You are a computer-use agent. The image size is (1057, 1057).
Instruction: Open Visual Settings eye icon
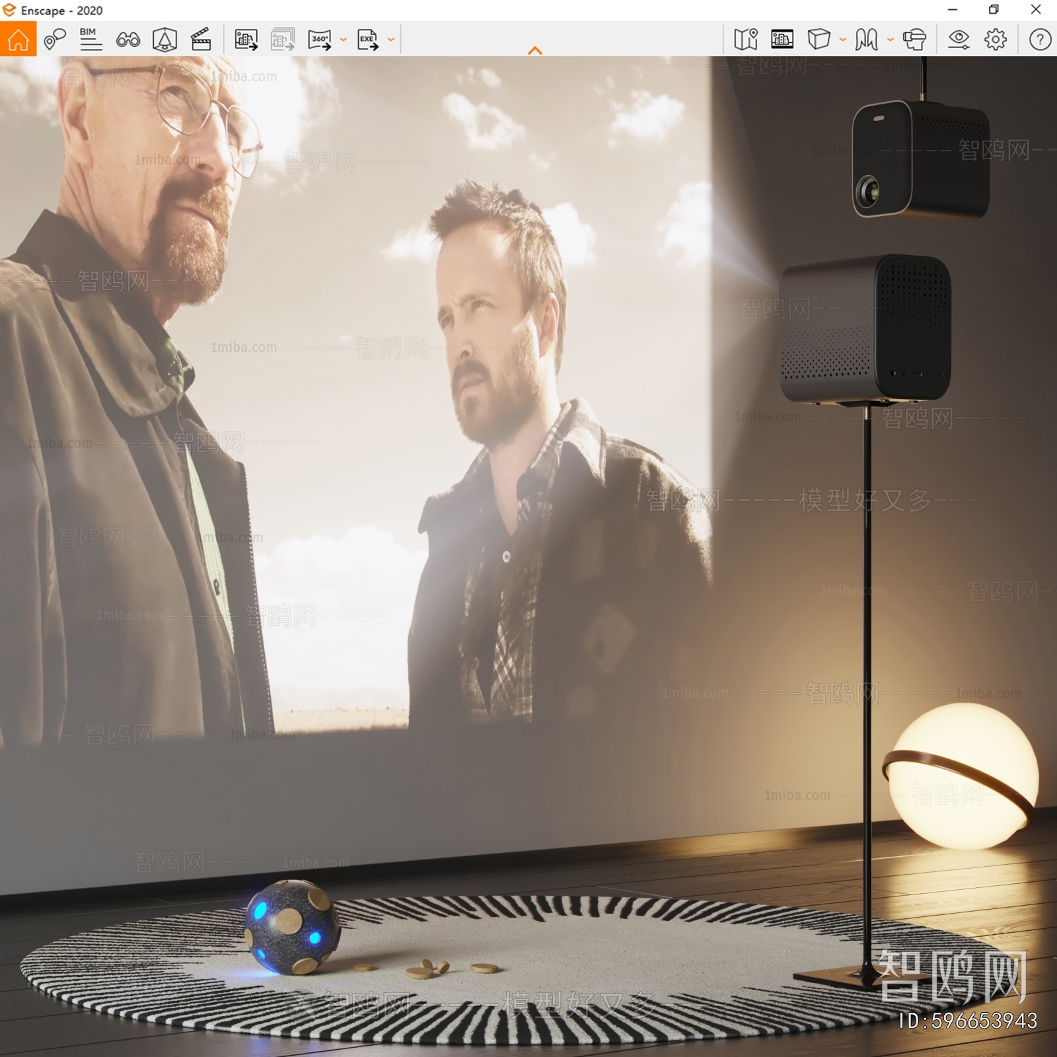point(959,40)
